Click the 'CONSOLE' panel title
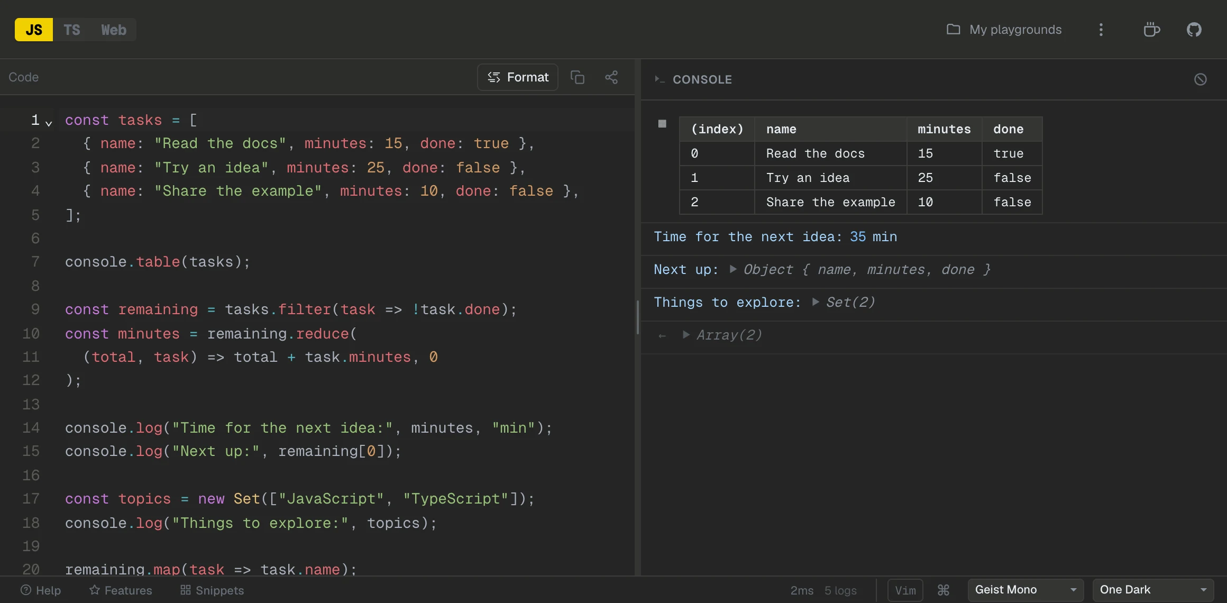Image resolution: width=1227 pixels, height=603 pixels. pyautogui.click(x=702, y=79)
